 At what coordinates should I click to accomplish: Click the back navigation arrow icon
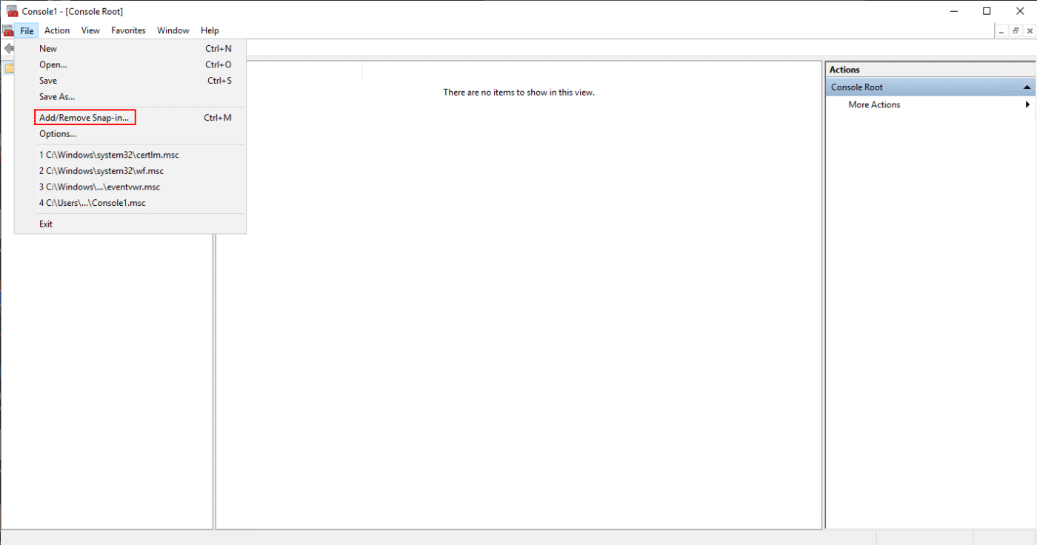pyautogui.click(x=8, y=47)
